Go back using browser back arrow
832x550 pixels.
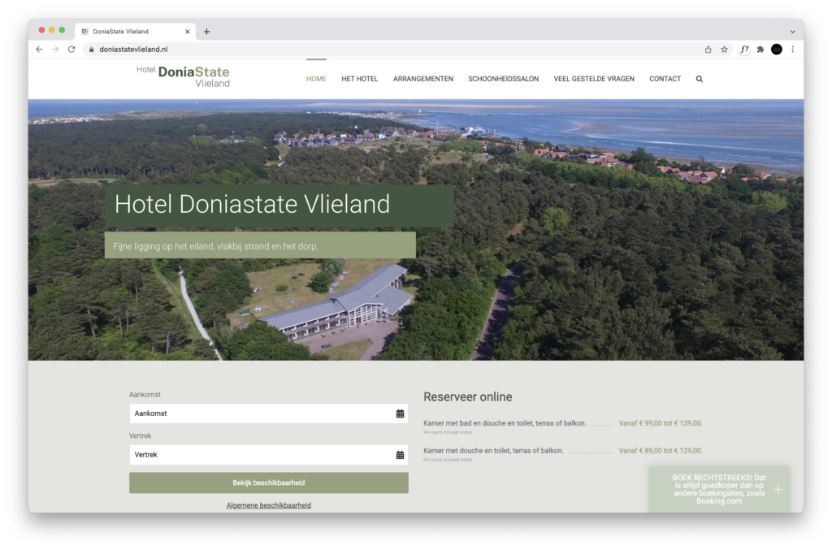click(x=39, y=50)
